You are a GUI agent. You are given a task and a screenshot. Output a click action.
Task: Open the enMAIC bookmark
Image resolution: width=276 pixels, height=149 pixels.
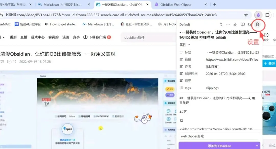[x=5, y=24]
